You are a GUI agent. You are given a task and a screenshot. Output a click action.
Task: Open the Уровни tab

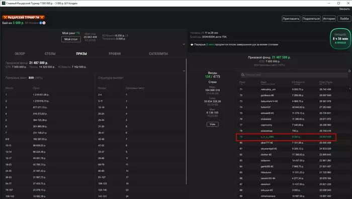[x=115, y=54]
